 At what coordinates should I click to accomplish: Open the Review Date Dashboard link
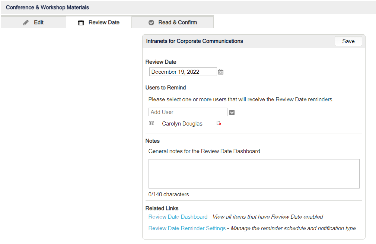pos(178,217)
